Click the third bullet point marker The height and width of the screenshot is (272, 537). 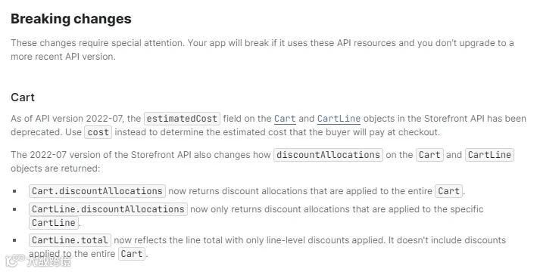14,240
